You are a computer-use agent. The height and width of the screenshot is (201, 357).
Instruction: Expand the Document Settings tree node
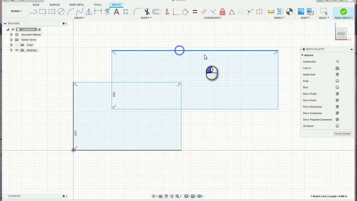tap(11, 35)
